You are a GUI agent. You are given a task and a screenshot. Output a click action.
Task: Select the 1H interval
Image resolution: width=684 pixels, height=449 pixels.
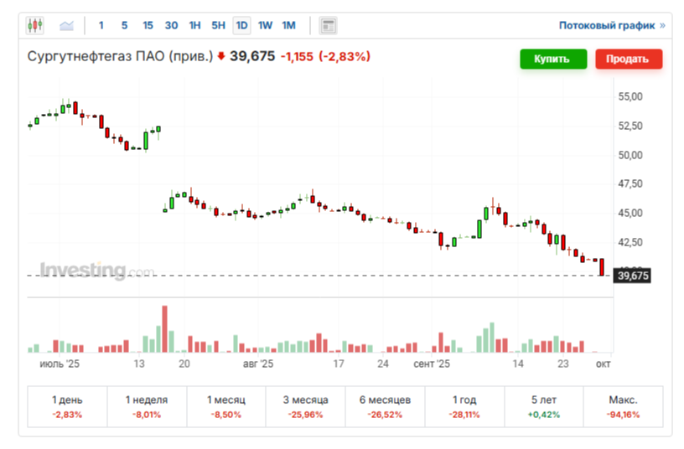click(194, 25)
